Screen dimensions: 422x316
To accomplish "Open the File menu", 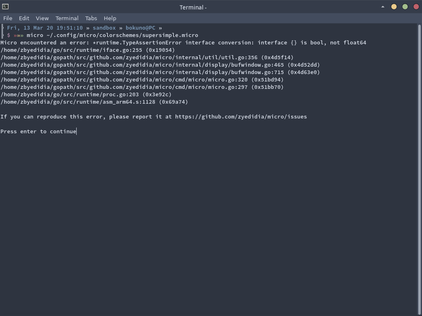I will (x=7, y=18).
